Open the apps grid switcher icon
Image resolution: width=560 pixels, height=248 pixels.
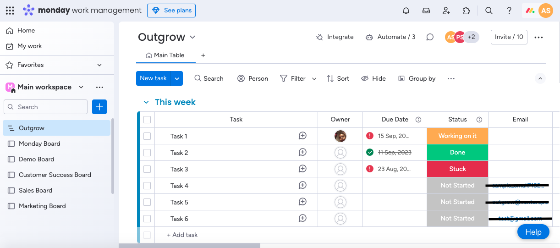point(10,10)
